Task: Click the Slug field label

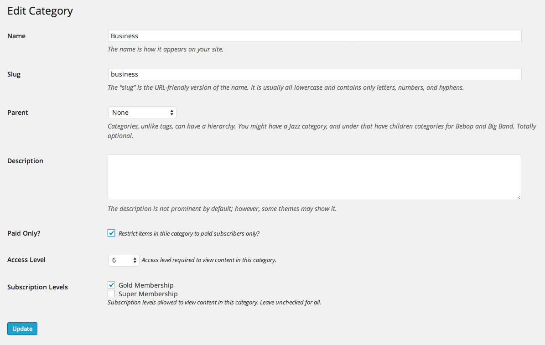Action: pos(14,74)
